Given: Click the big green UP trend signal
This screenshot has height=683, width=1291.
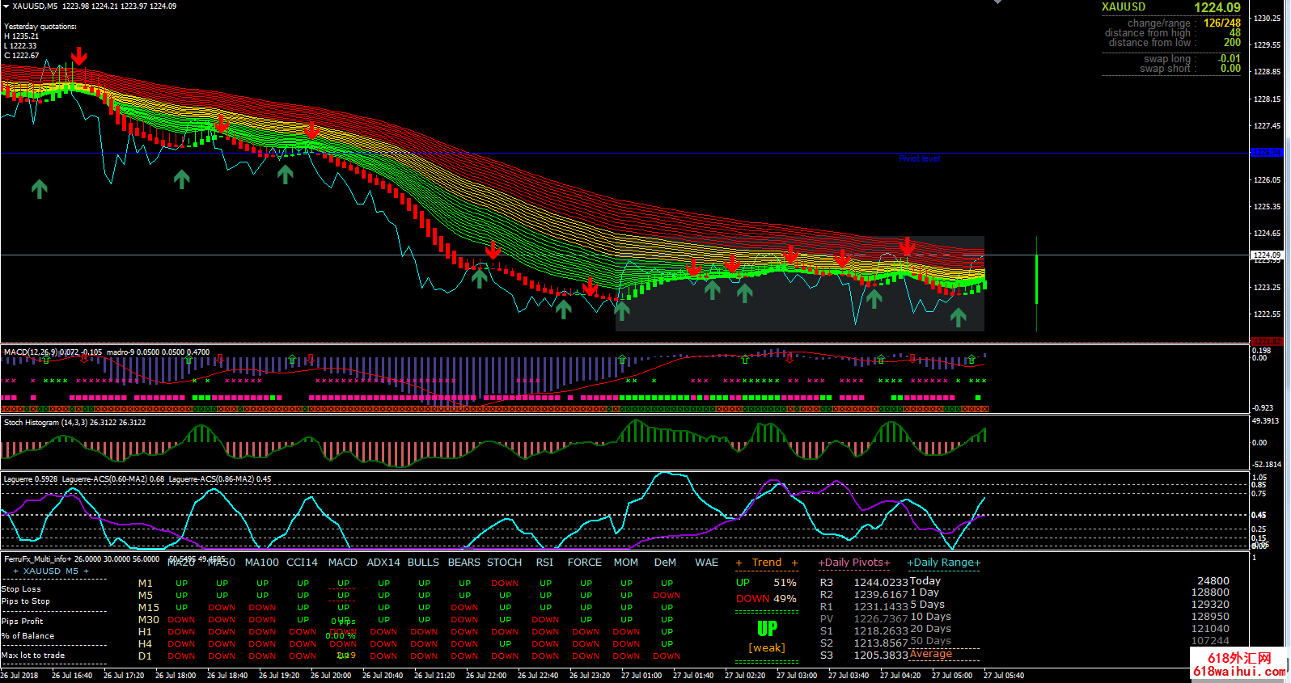Looking at the screenshot, I should tap(767, 628).
